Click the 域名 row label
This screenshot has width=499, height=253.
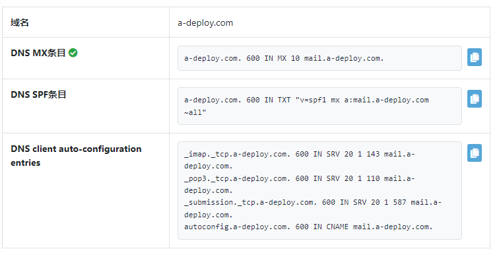tap(20, 22)
